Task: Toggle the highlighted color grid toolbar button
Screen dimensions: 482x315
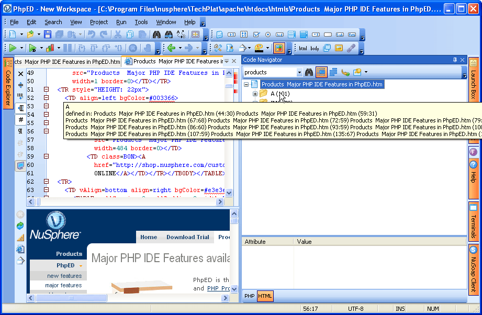Action: 279,48
